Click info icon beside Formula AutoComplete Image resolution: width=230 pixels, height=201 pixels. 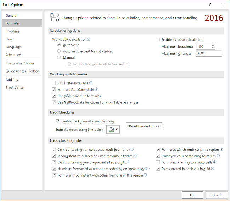[96, 89]
